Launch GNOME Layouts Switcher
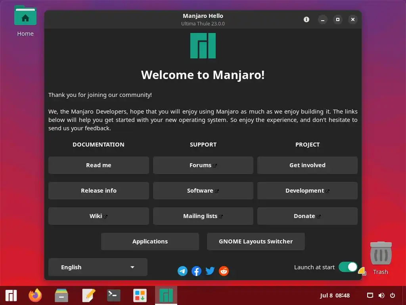This screenshot has height=305, width=406. (256, 241)
